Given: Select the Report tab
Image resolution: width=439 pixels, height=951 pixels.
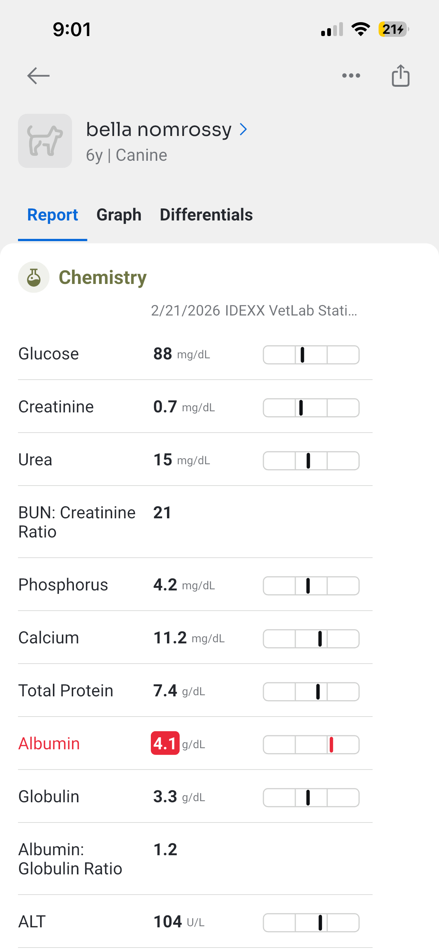Looking at the screenshot, I should [x=53, y=215].
